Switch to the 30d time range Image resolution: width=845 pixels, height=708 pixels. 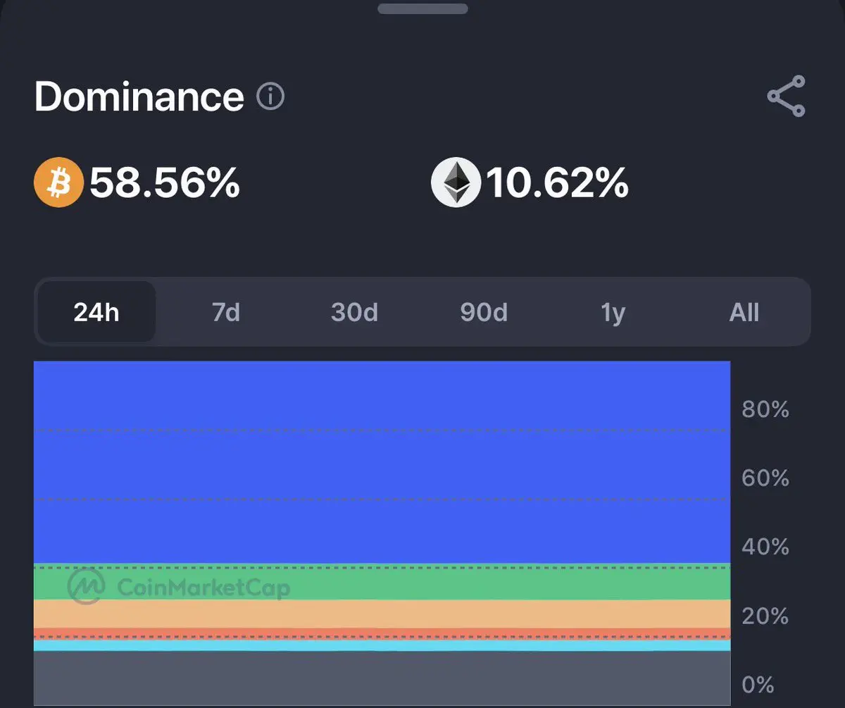(x=354, y=312)
